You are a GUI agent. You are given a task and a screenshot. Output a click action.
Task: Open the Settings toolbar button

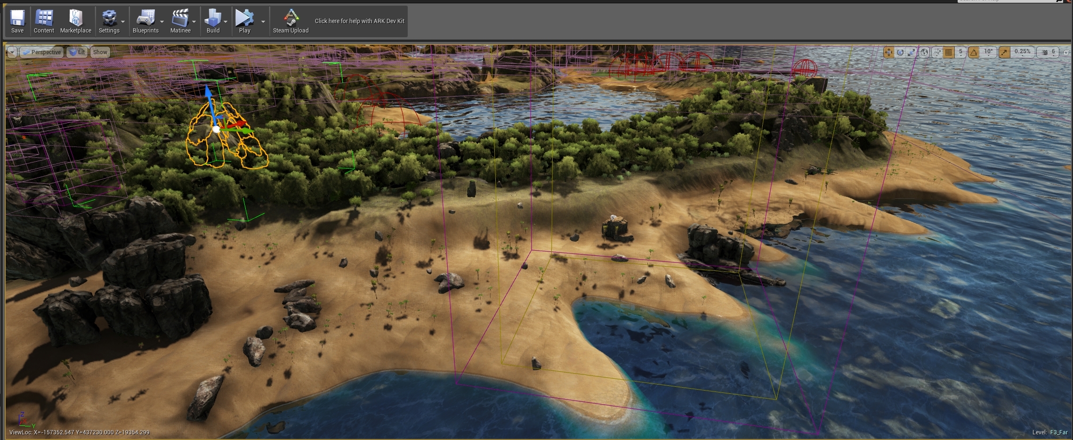tap(109, 21)
